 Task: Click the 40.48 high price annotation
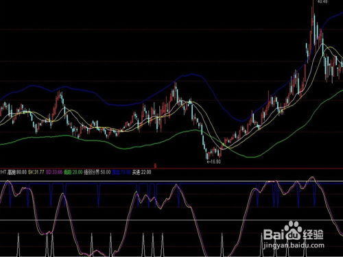(x=322, y=1)
